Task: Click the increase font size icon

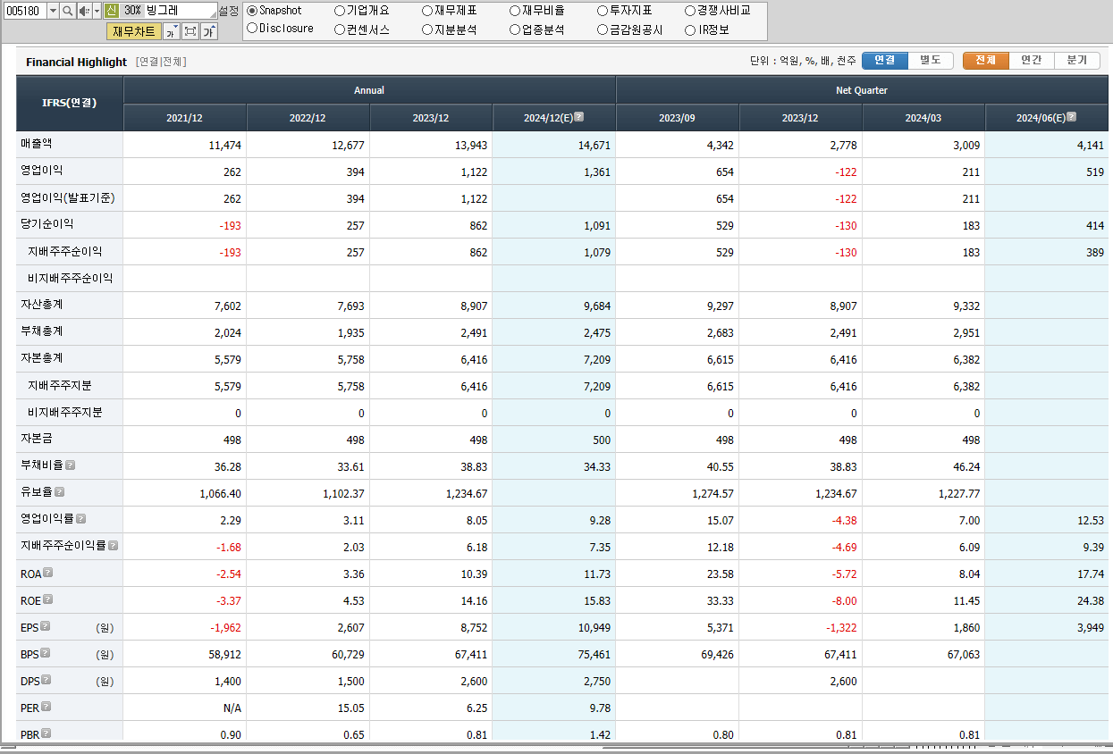Action: point(208,32)
